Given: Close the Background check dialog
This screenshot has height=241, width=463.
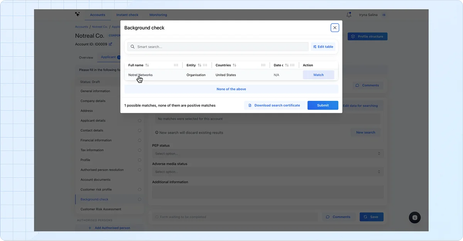Looking at the screenshot, I should click(335, 28).
